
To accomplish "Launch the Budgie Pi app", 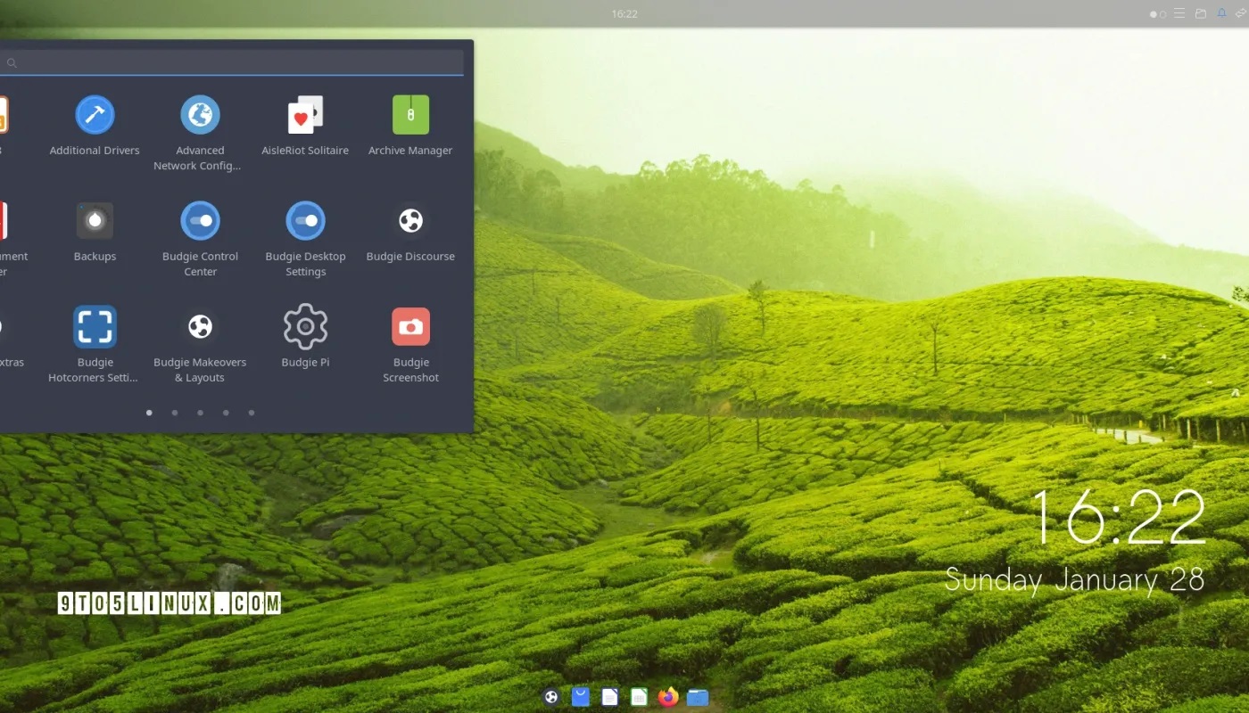I will pyautogui.click(x=305, y=327).
